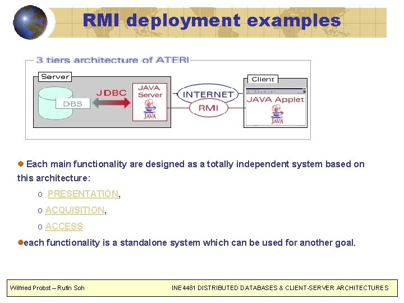404x303 pixels.
Task: Open the ACCESS link
Action: [x=64, y=226]
